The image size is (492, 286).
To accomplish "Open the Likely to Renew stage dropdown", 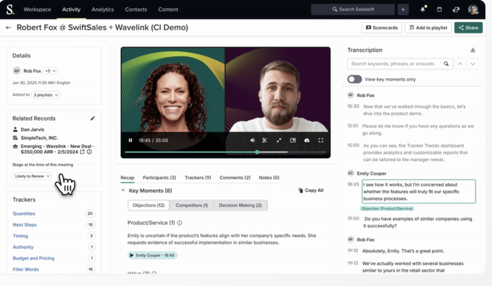I will pyautogui.click(x=32, y=176).
